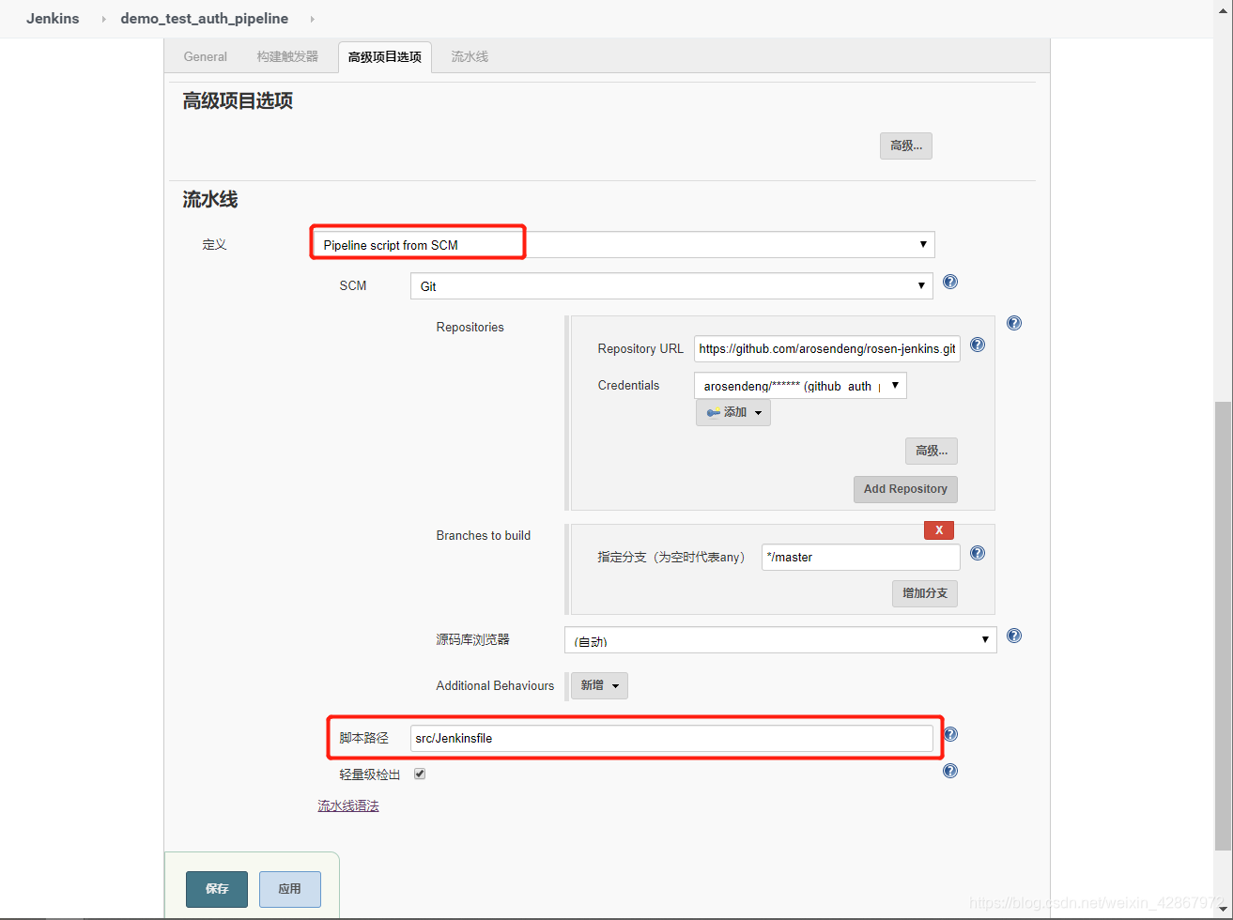Open the 流水线语法 link
Image resolution: width=1233 pixels, height=920 pixels.
(x=348, y=805)
